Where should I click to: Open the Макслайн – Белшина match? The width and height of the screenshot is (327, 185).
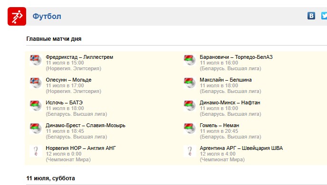point(226,80)
